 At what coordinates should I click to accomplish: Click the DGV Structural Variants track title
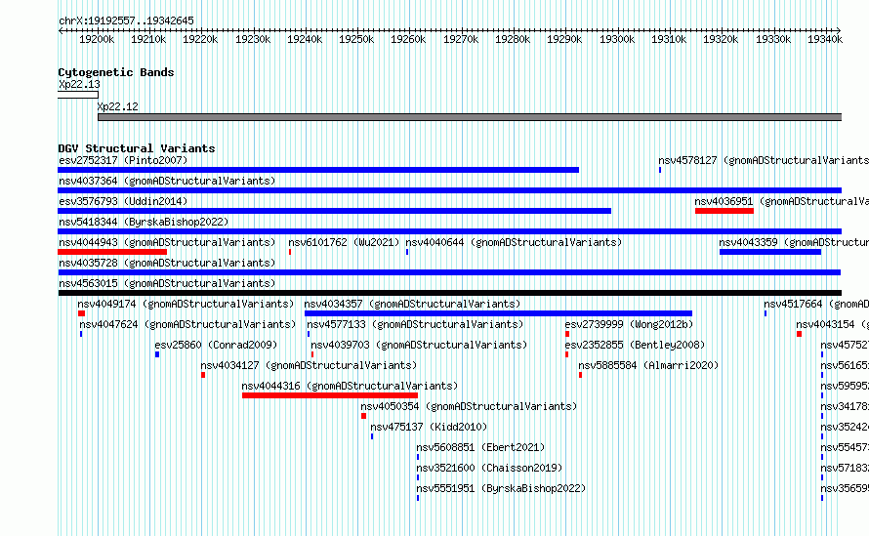(137, 148)
